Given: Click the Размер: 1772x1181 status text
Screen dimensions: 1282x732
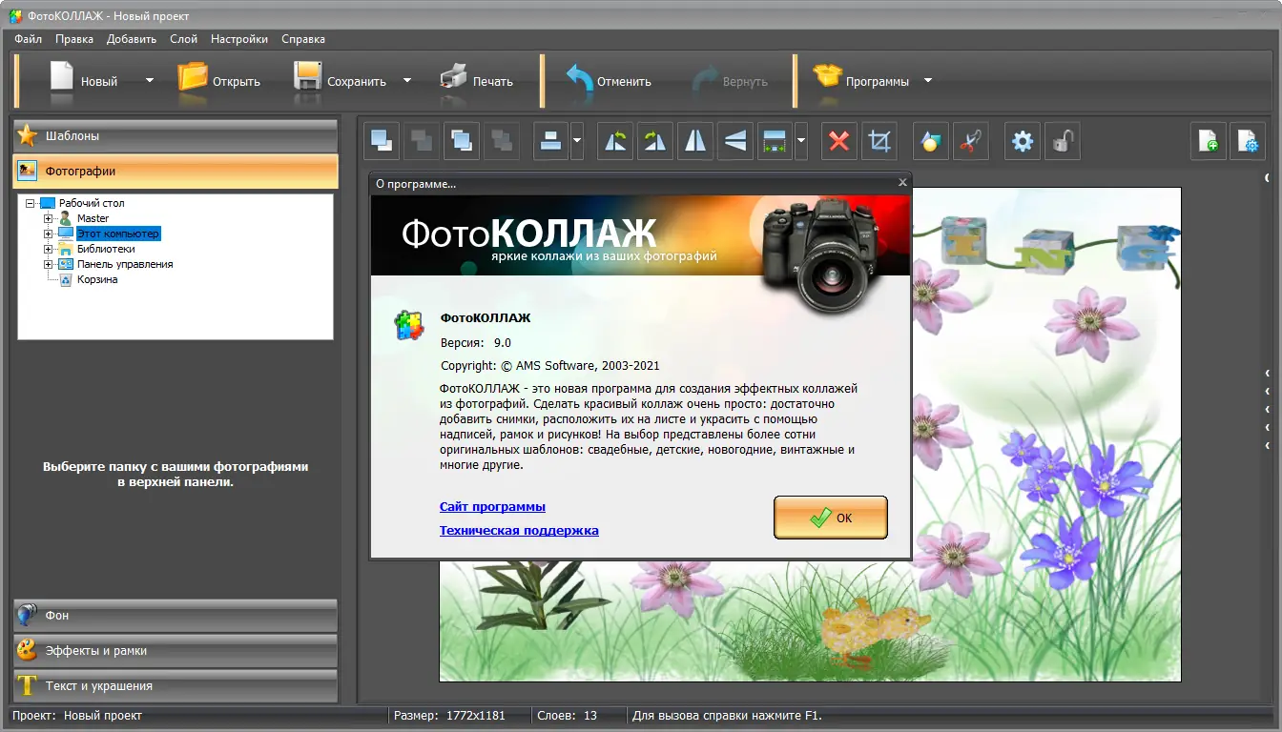Looking at the screenshot, I should (449, 715).
